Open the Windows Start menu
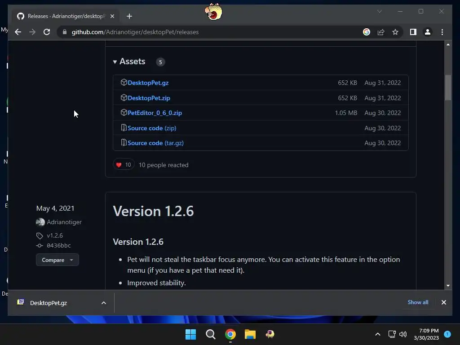The height and width of the screenshot is (345, 460). (x=190, y=334)
